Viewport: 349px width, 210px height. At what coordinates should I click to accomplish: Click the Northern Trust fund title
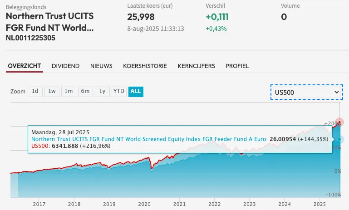50,22
